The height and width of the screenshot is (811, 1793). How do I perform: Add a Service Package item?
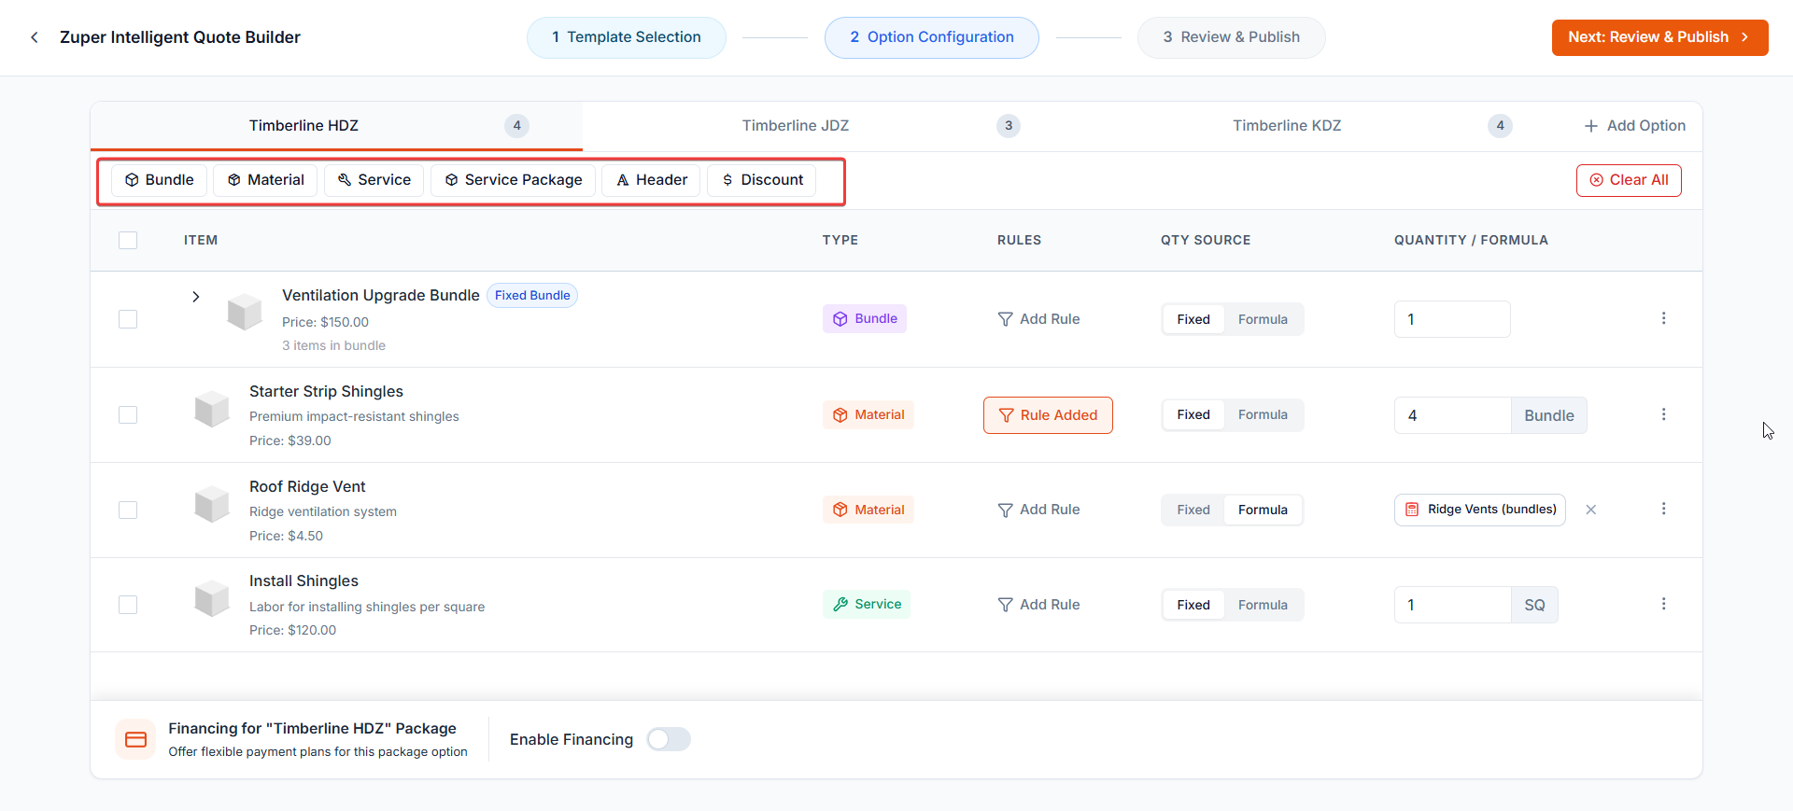pyautogui.click(x=514, y=180)
